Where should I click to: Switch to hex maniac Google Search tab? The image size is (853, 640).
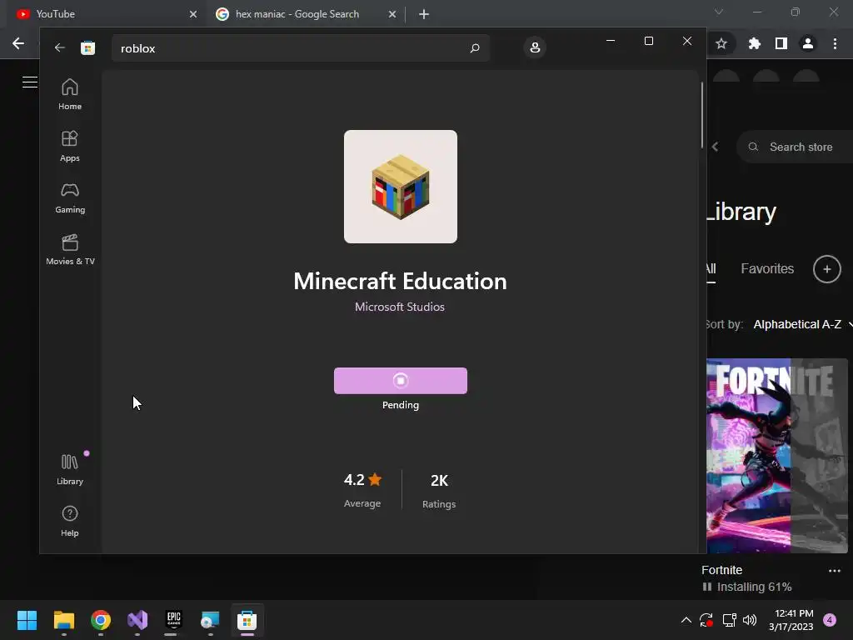click(306, 14)
